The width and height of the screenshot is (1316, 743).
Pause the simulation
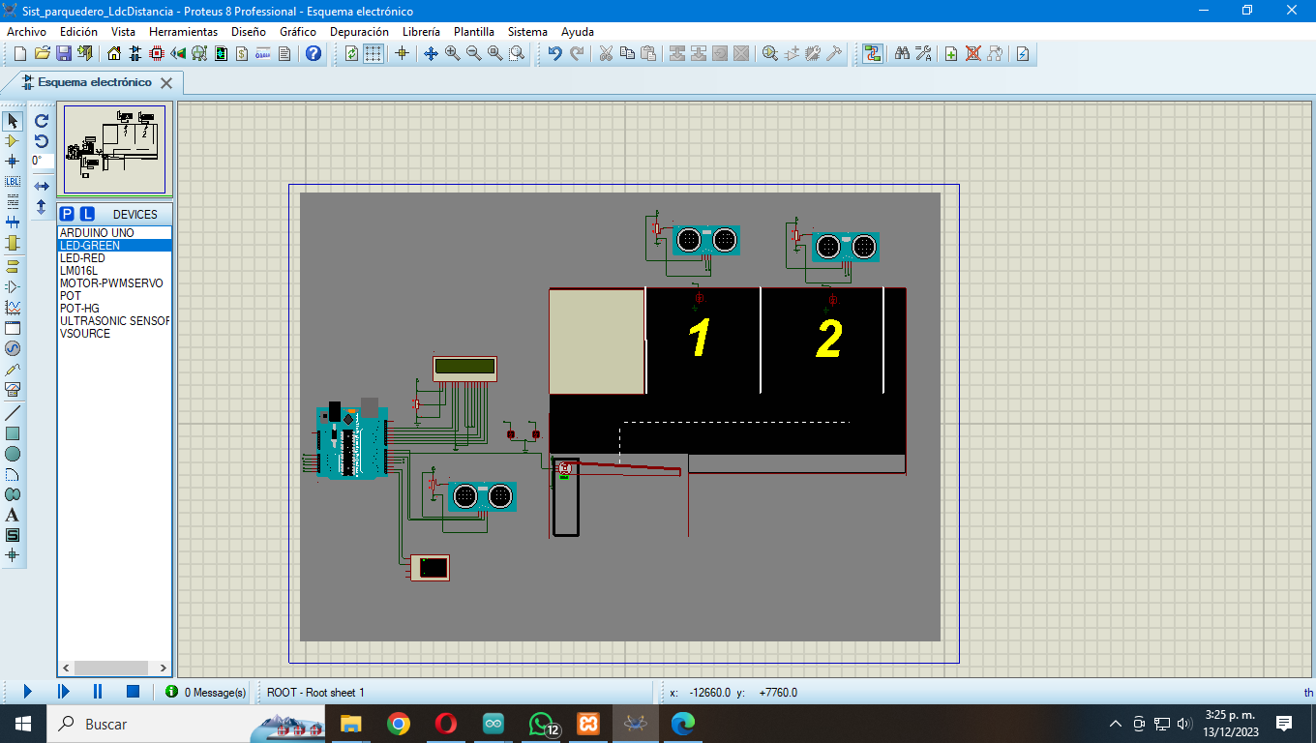(98, 692)
